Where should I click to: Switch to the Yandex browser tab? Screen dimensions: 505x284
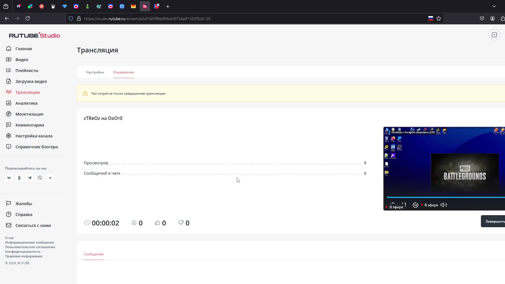click(x=42, y=6)
